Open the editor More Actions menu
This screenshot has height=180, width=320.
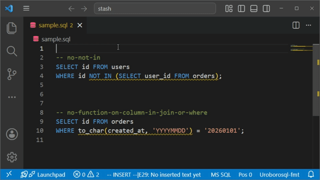click(x=308, y=25)
